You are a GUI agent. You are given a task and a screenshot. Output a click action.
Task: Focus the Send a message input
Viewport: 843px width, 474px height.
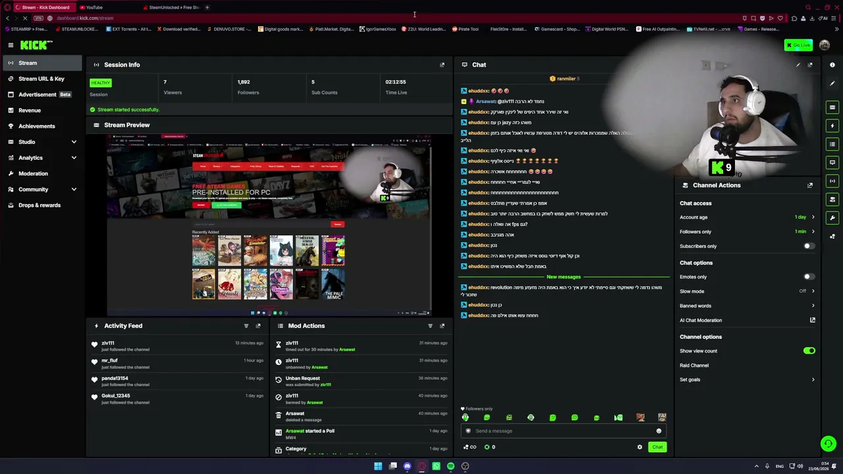563,431
